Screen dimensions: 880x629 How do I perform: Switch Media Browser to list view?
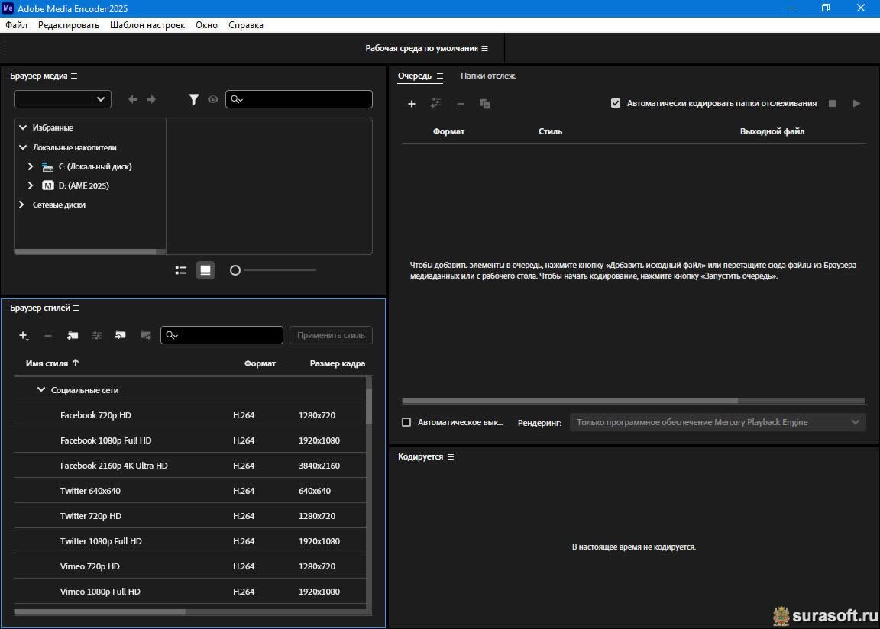(181, 270)
